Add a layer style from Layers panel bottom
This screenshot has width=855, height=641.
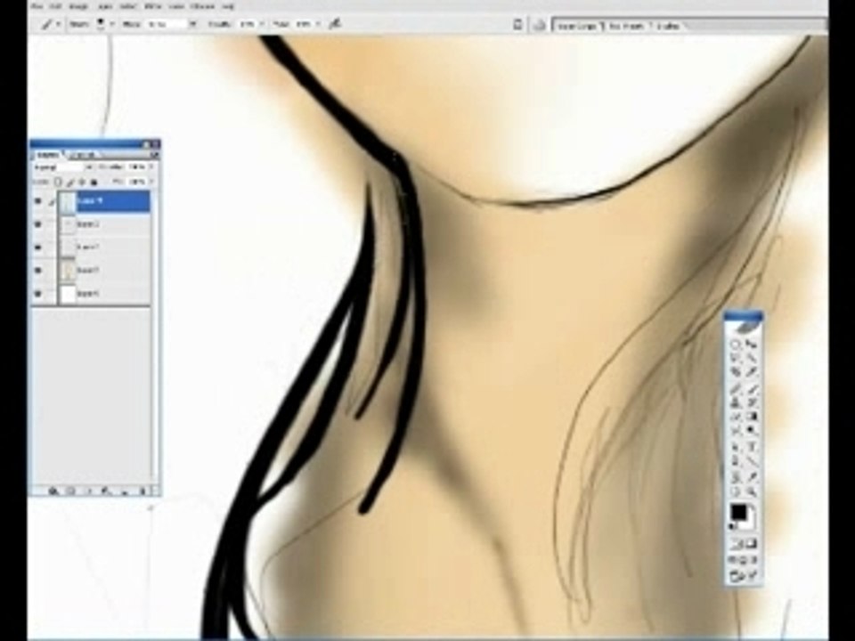click(53, 491)
